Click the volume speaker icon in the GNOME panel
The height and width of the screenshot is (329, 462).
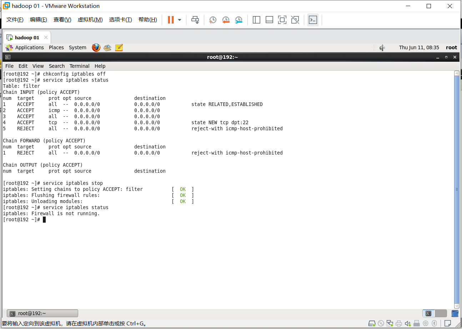382,47
